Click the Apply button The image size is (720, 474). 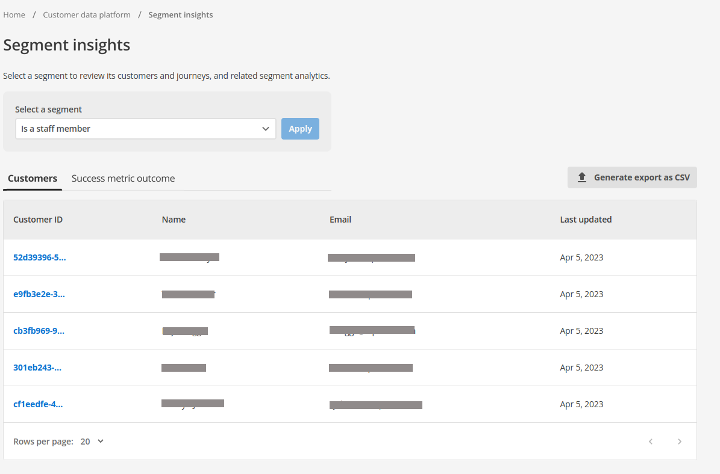(300, 129)
